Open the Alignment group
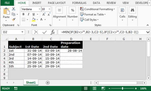The width and height of the screenshot is (151, 91). click(x=59, y=14)
